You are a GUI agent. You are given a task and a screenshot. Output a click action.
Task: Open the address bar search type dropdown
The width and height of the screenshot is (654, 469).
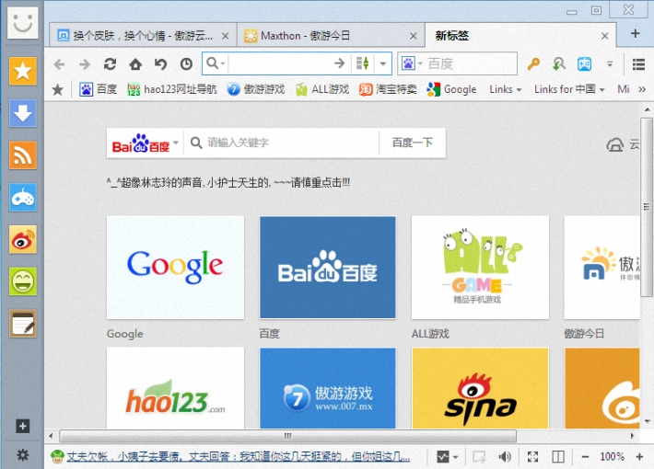[216, 63]
